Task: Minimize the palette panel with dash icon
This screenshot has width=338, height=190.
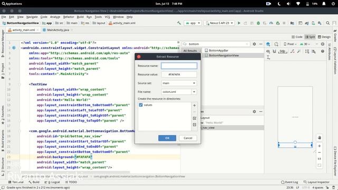Action: coord(260,44)
